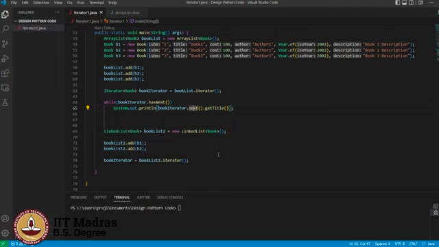Switch to the JUPYTER panel tab
Screen dimensions: 439x247
pos(143,198)
